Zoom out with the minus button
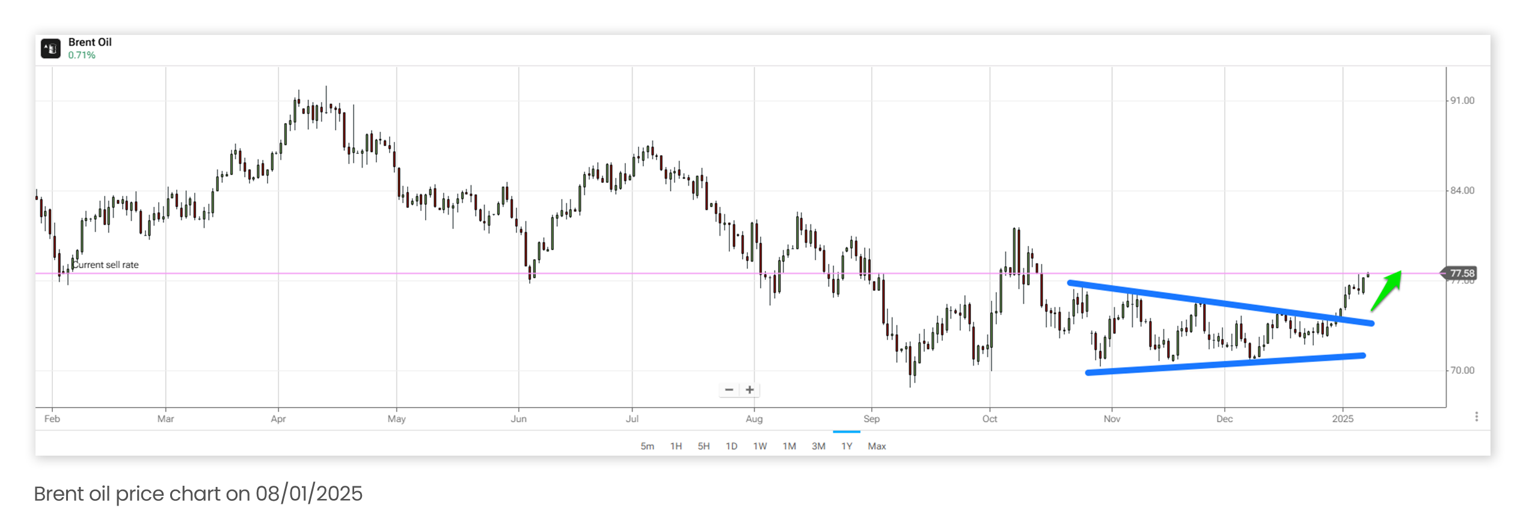Screen dimensions: 1526x517 [x=729, y=390]
